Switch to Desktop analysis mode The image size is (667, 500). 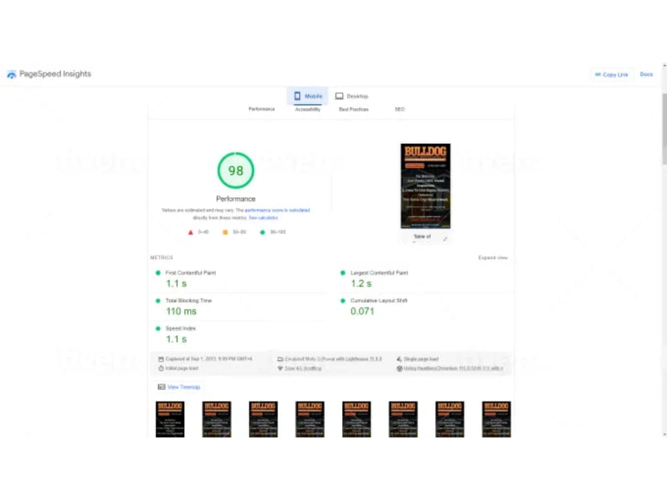point(352,95)
